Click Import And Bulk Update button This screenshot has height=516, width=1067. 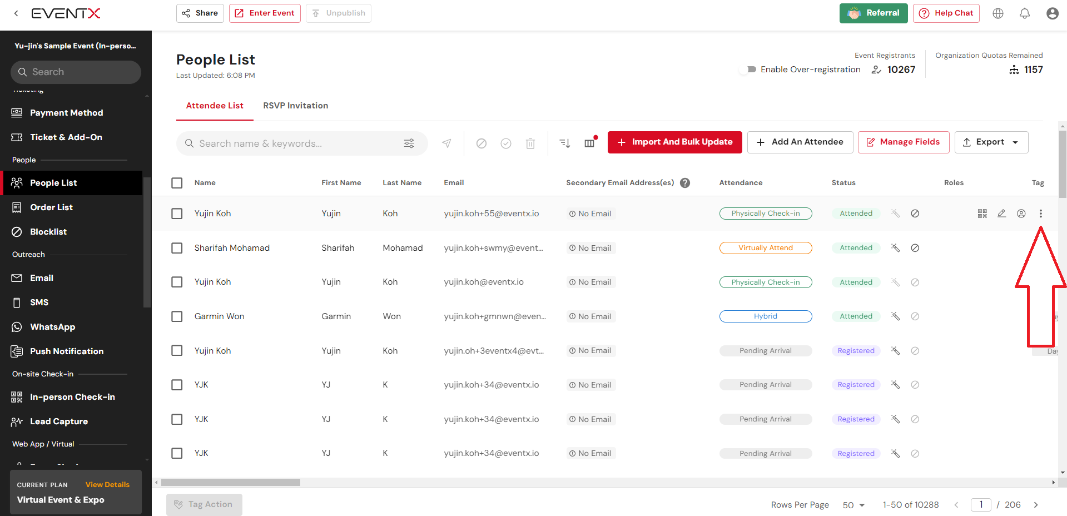coord(674,142)
